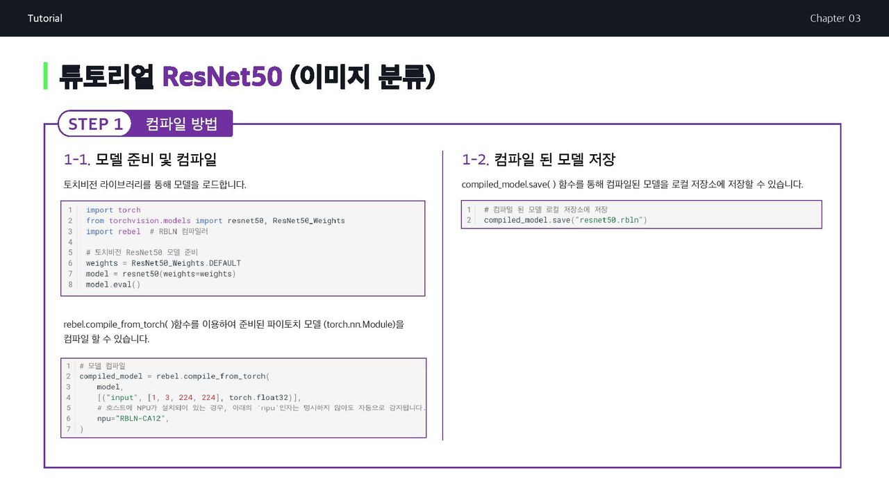Click the 'model,' argument code line
889x500 pixels.
110,387
